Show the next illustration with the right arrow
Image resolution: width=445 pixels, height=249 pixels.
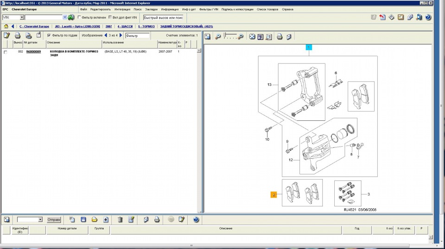click(x=121, y=36)
